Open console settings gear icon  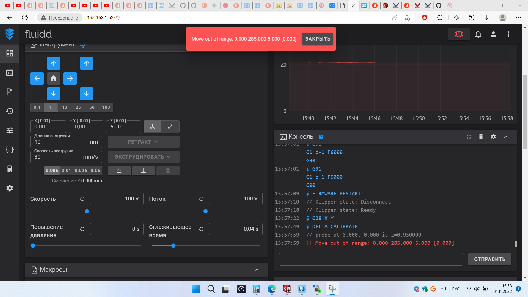[x=493, y=137]
